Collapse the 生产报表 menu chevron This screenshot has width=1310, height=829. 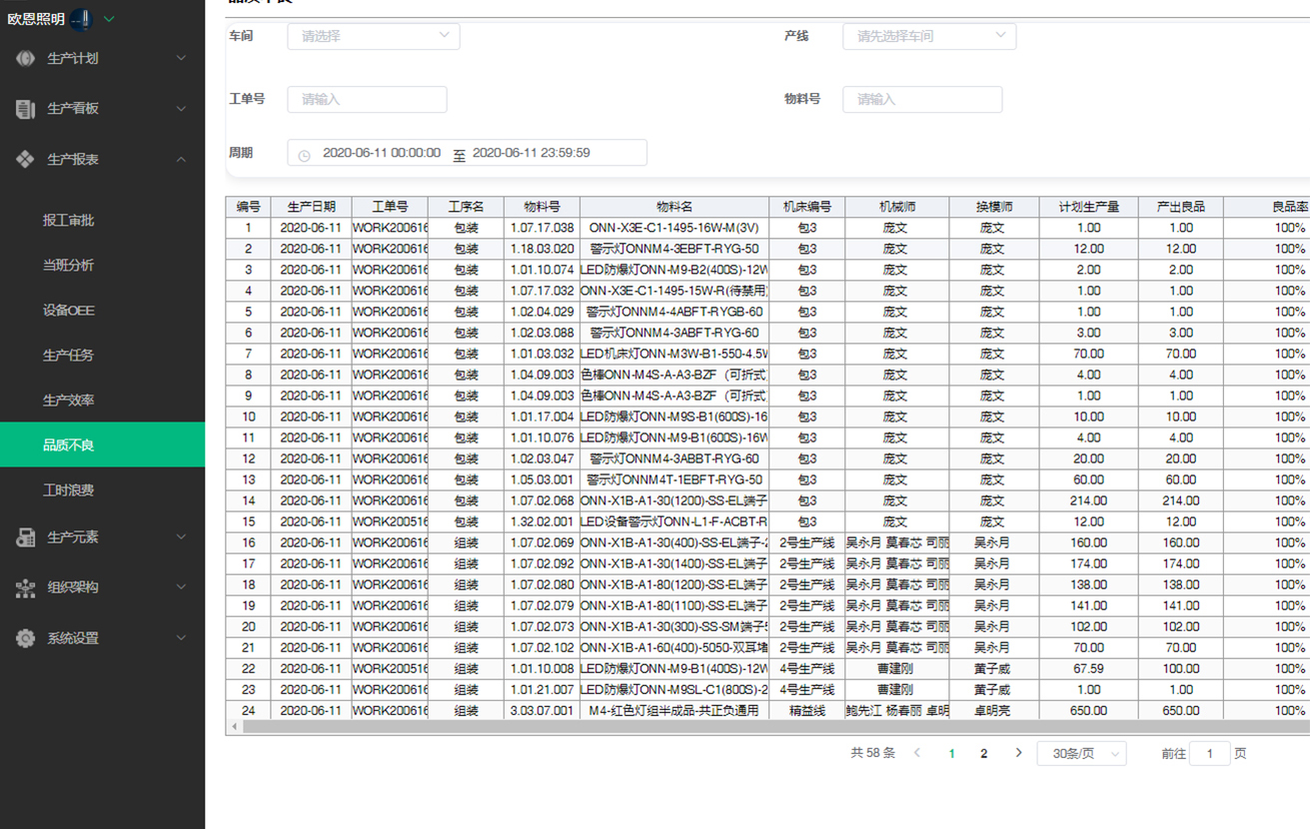[x=181, y=160]
